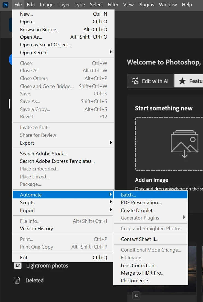The image size is (203, 302).
Task: Click the Deleted trash can icon
Action: pos(17,280)
